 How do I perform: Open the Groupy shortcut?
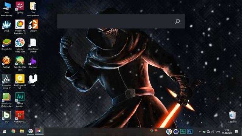point(33,26)
